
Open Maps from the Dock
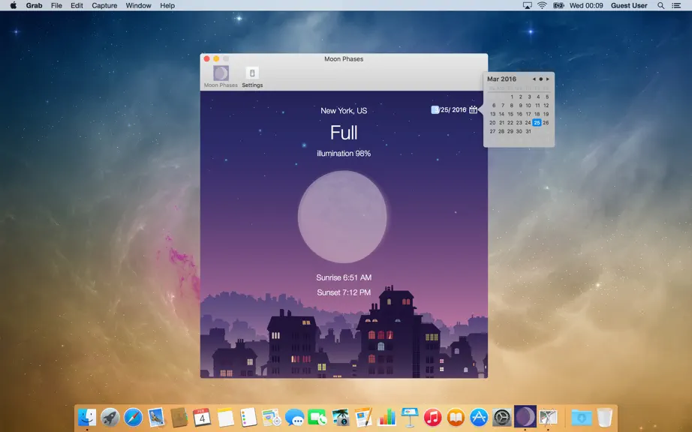[x=272, y=417]
